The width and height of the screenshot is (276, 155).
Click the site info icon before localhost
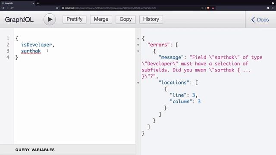[x=63, y=8]
